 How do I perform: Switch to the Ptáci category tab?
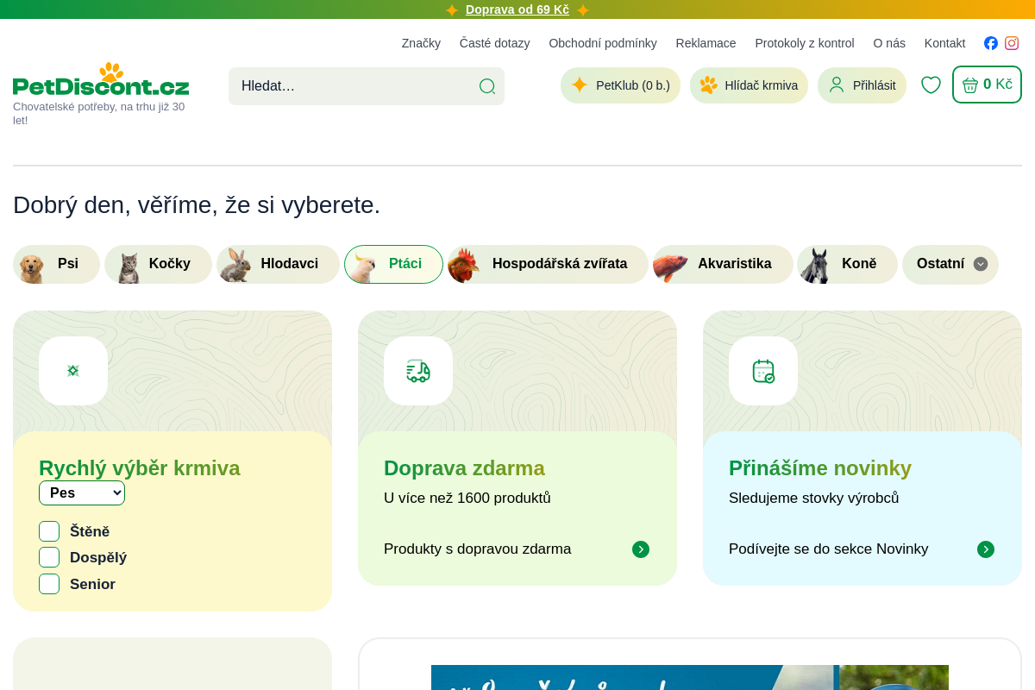(x=393, y=264)
